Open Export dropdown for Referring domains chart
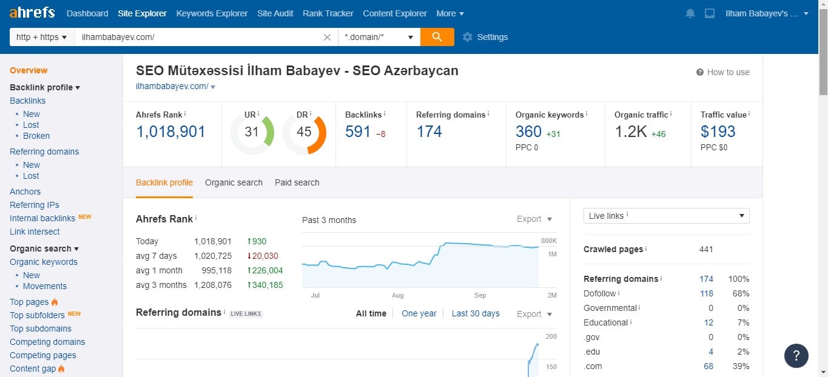This screenshot has width=828, height=377. 534,314
